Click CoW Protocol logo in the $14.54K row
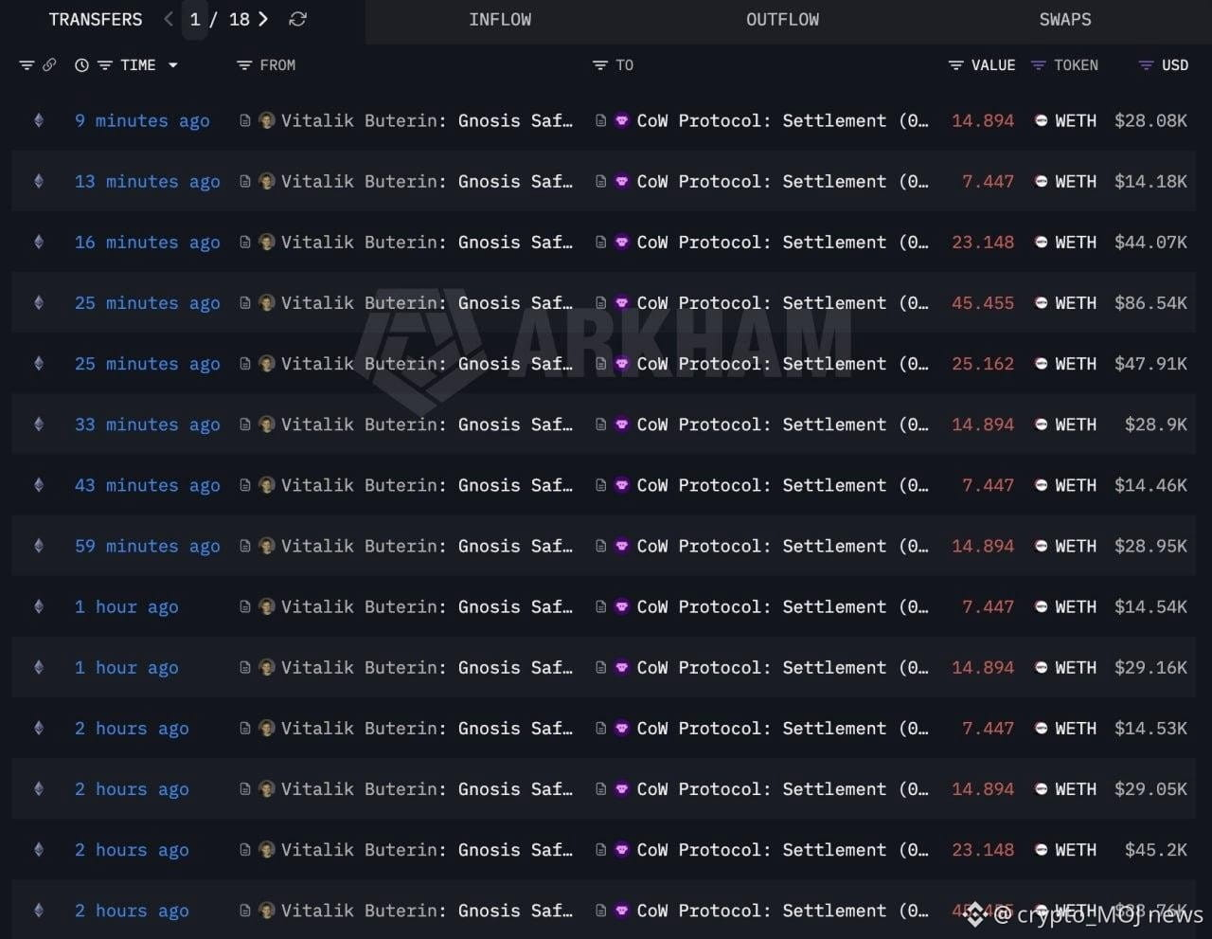The height and width of the screenshot is (939, 1212). pos(622,606)
